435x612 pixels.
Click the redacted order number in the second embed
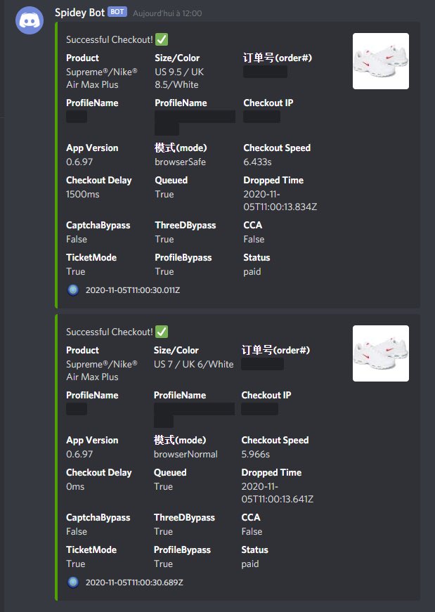(x=262, y=364)
